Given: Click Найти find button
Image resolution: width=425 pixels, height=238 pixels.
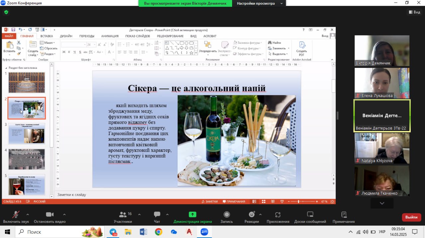Looking at the screenshot, I should click(x=274, y=43).
